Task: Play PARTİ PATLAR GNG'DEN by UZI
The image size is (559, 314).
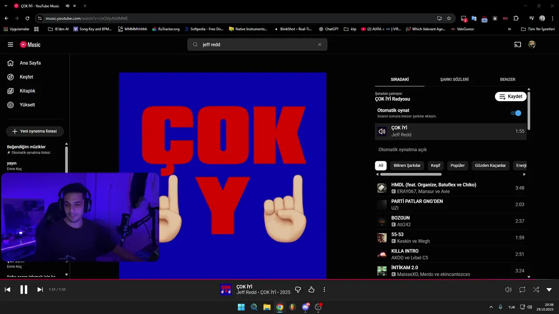Action: pyautogui.click(x=451, y=205)
